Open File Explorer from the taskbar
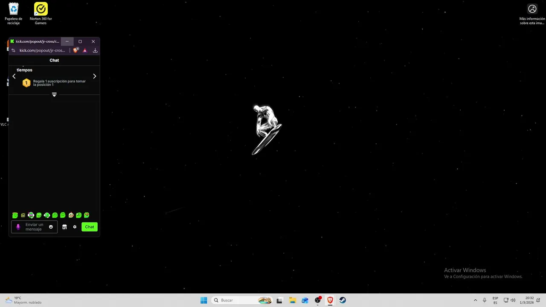Image resolution: width=546 pixels, height=307 pixels. pos(292,300)
